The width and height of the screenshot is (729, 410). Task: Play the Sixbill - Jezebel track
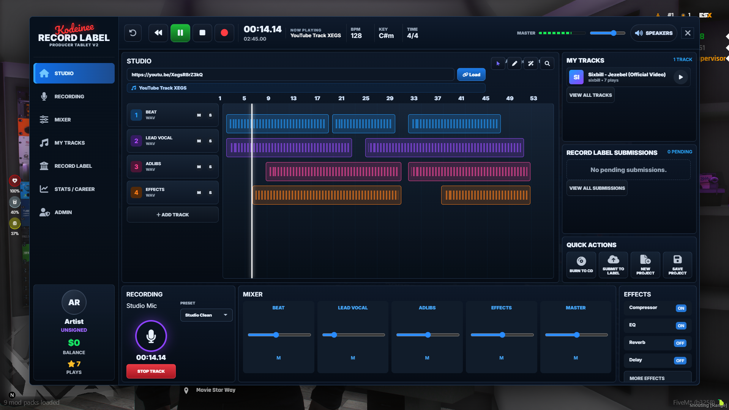(x=681, y=77)
